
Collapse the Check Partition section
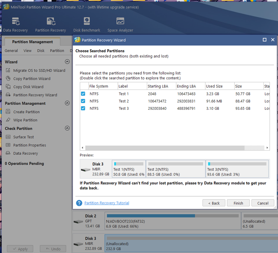coord(67,128)
